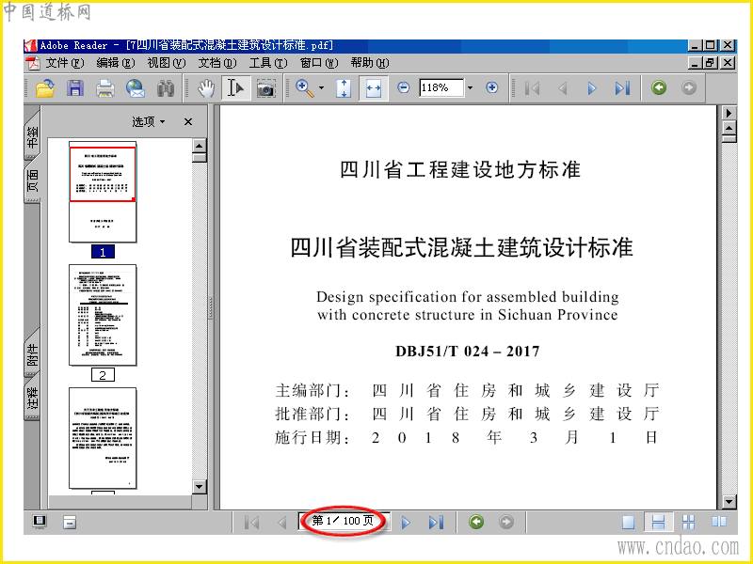Choose the Snapshot camera tool
This screenshot has width=753, height=564.
click(265, 88)
